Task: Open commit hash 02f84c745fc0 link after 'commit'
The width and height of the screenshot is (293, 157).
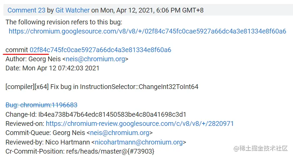Action: click(100, 50)
